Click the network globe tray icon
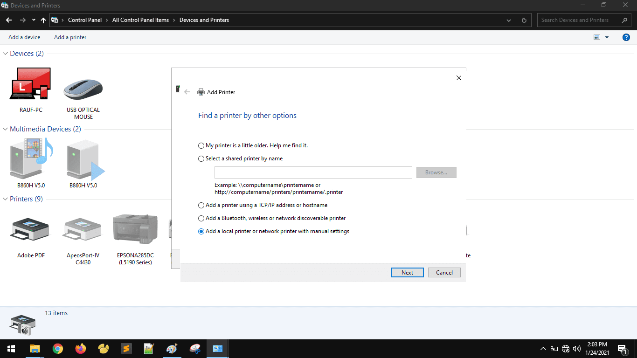 coord(566,349)
